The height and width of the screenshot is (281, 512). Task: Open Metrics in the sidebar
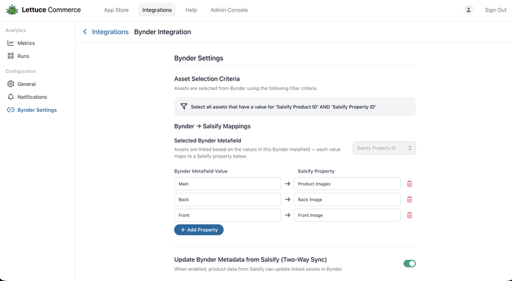point(26,43)
